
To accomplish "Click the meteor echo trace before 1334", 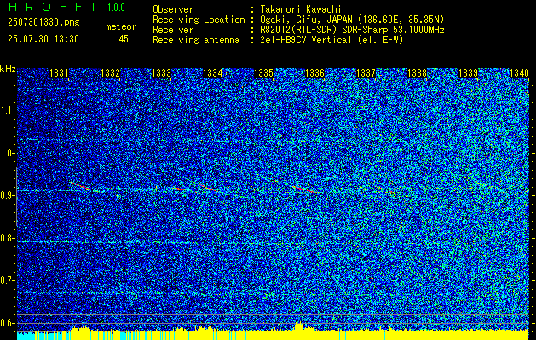I will (x=207, y=187).
